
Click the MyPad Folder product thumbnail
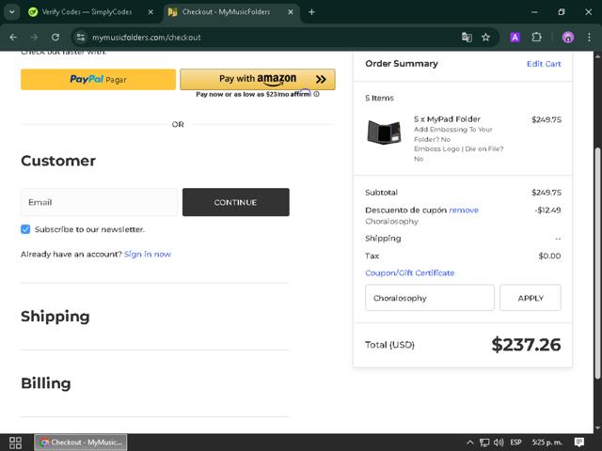tap(384, 132)
